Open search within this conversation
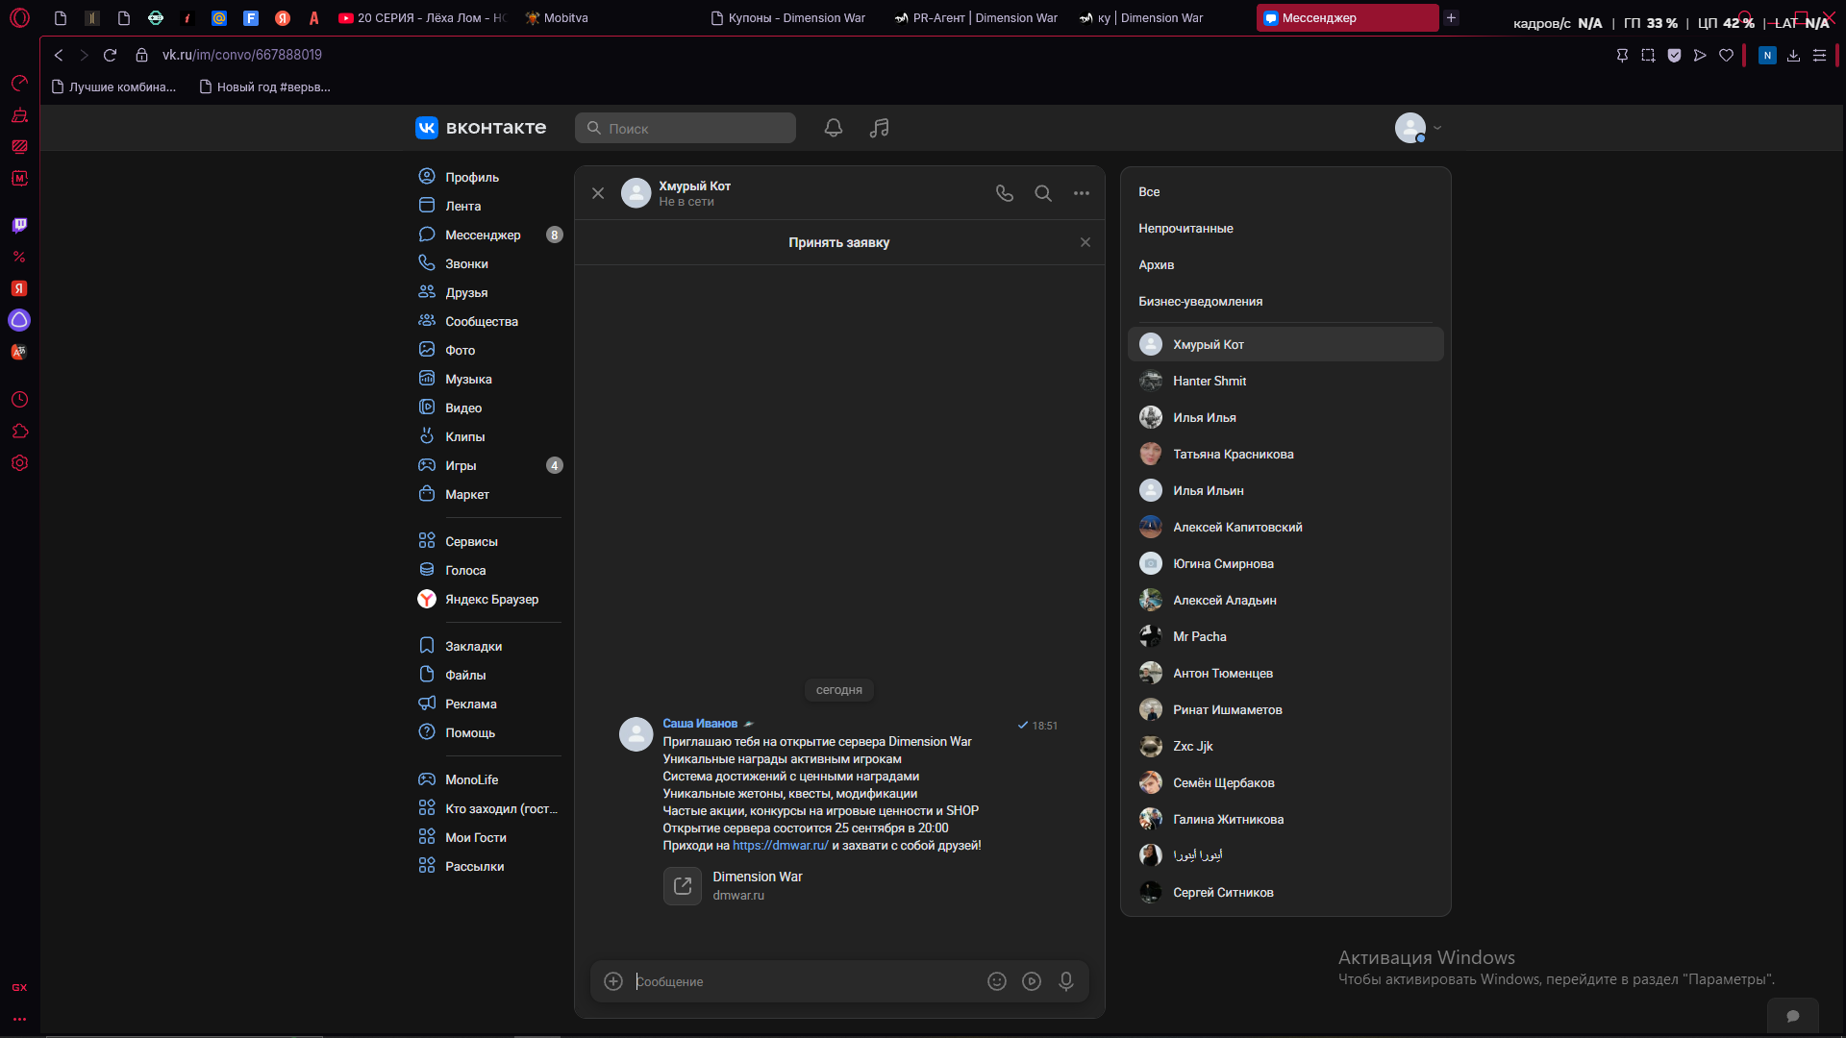The width and height of the screenshot is (1846, 1038). coord(1043,193)
